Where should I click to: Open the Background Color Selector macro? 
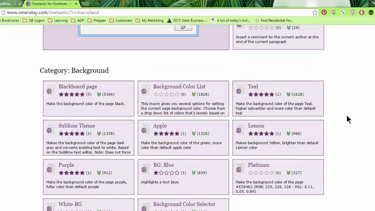[184, 204]
